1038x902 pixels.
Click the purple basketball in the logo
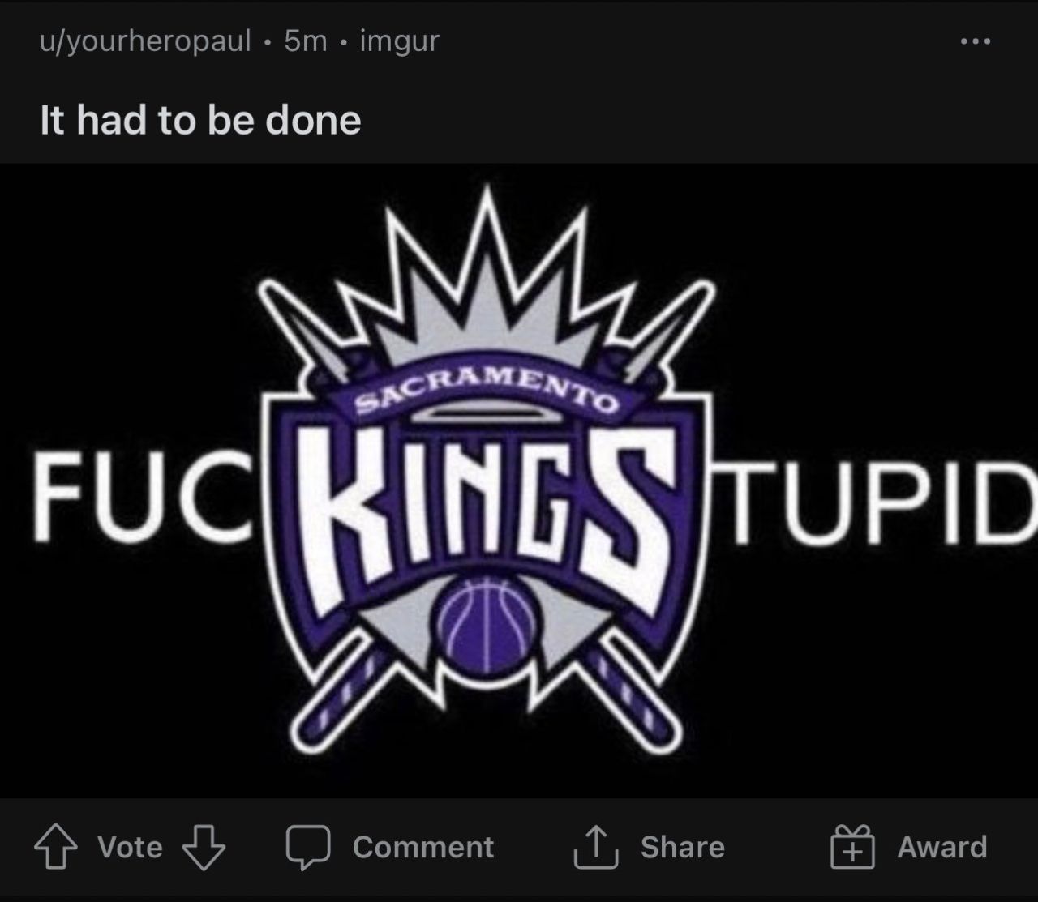pos(485,626)
